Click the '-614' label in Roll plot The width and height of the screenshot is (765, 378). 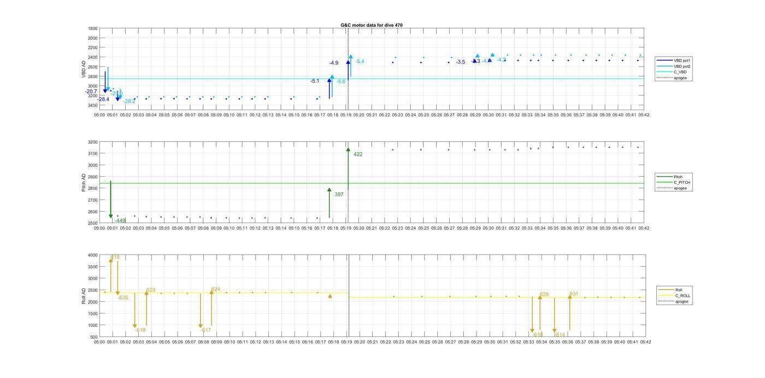pos(560,334)
